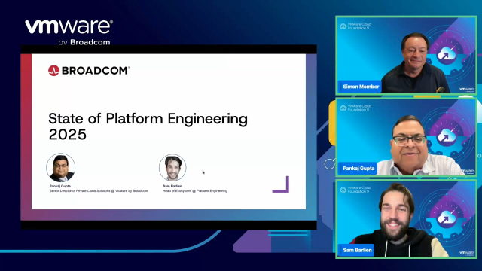This screenshot has height=271, width=482.
Task: Click VMware Cloud Foundation 9 logo in Simon's tile
Action: 355,26
